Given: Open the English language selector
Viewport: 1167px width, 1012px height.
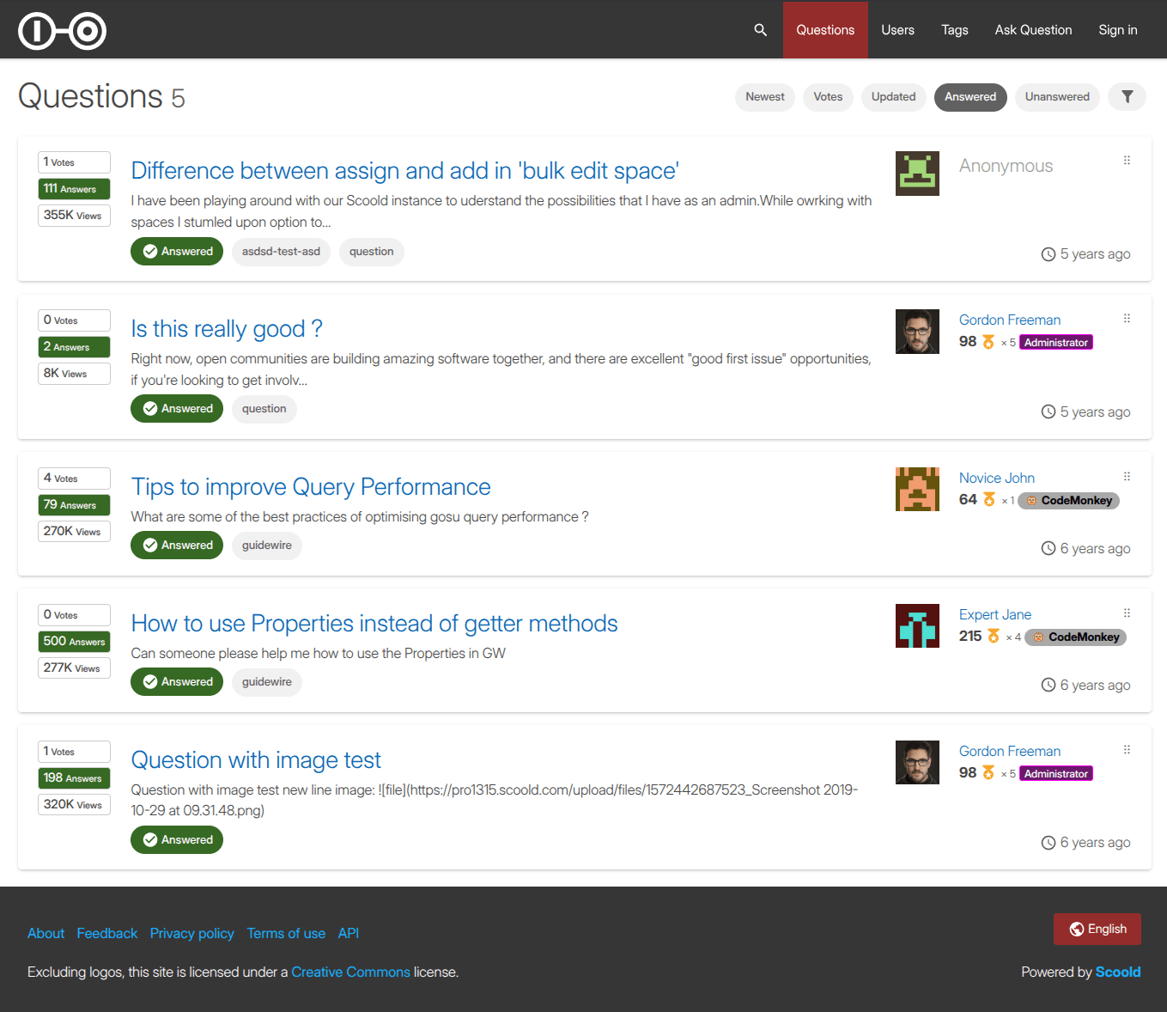Looking at the screenshot, I should click(1097, 930).
